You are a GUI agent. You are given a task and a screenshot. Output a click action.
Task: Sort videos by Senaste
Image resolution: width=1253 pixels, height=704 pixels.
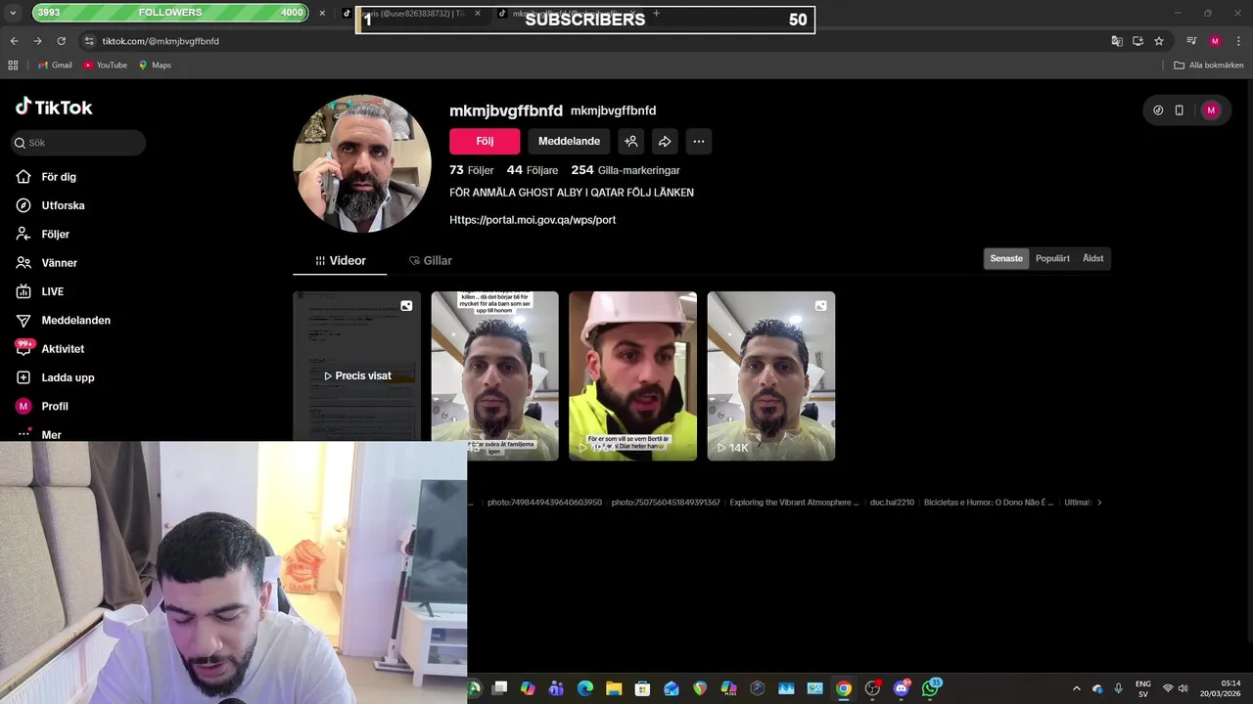point(1006,258)
